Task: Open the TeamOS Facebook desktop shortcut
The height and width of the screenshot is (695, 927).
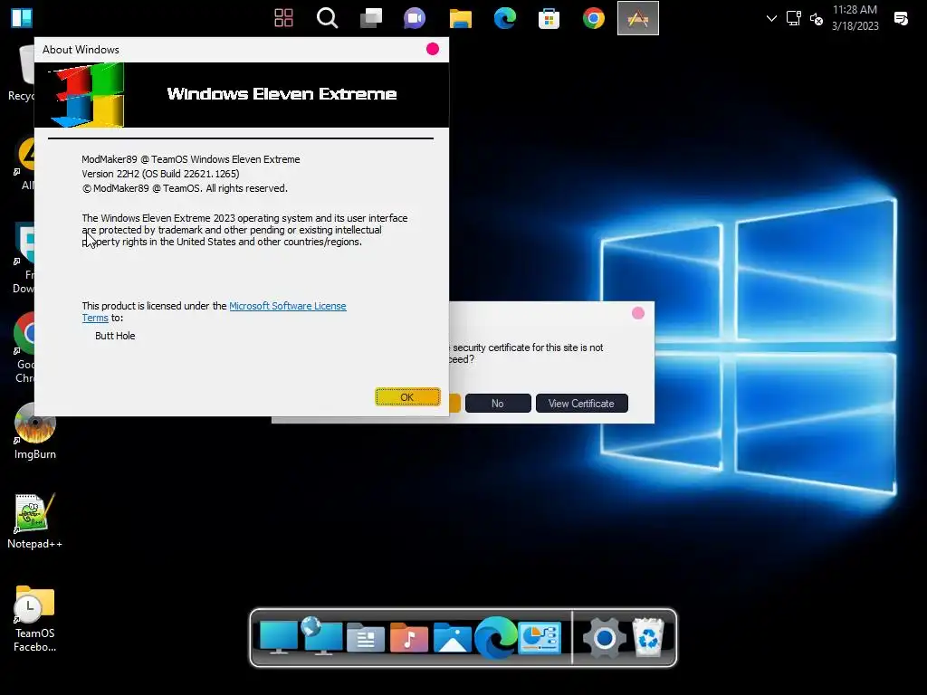Action: (x=35, y=618)
